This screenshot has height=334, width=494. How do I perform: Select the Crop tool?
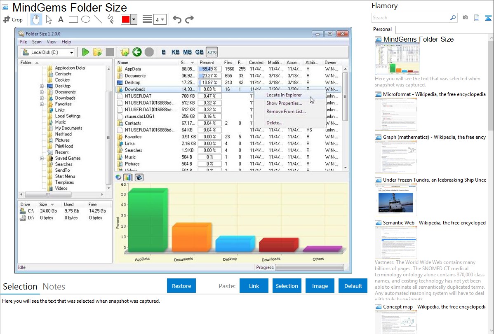[13, 19]
